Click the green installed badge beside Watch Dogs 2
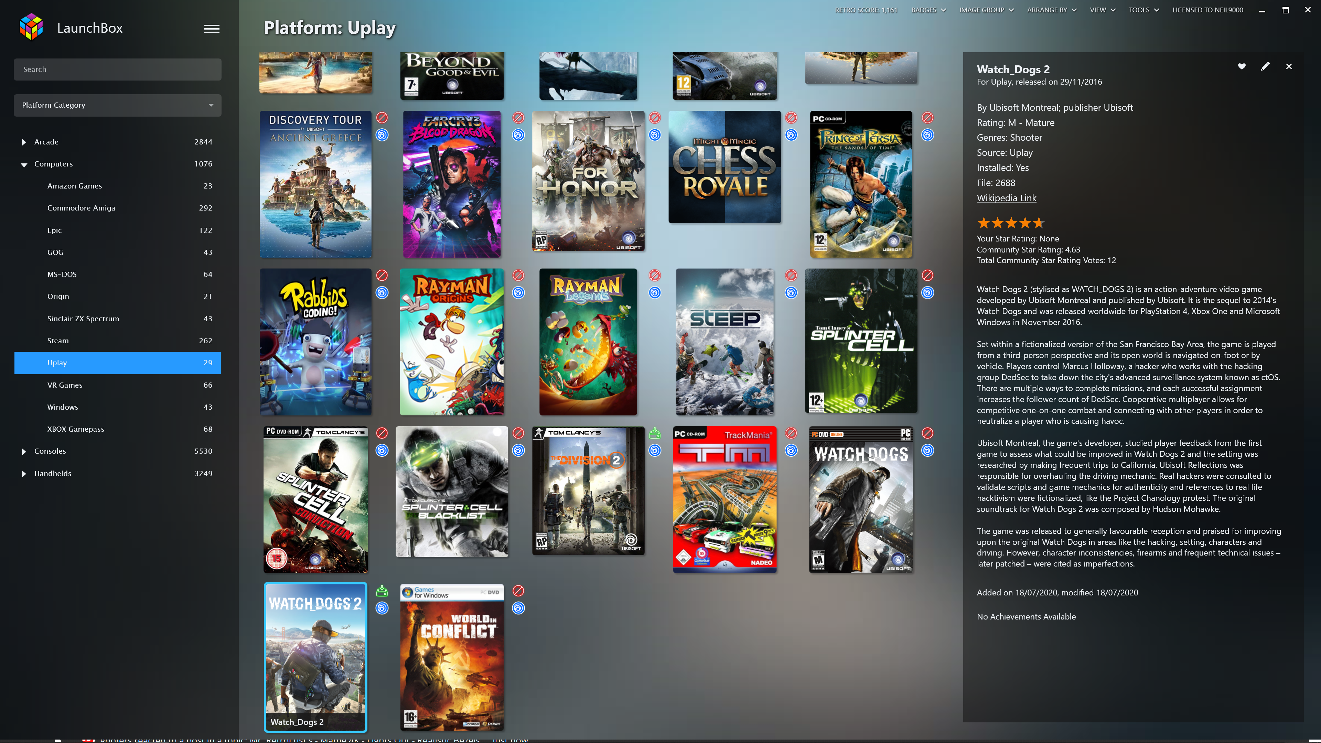 pyautogui.click(x=382, y=591)
